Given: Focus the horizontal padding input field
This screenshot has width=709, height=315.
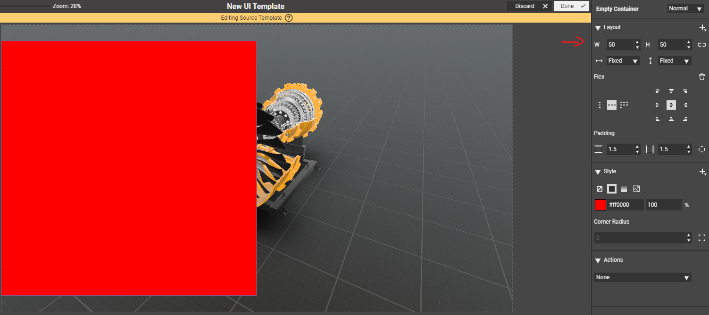Looking at the screenshot, I should pyautogui.click(x=671, y=149).
